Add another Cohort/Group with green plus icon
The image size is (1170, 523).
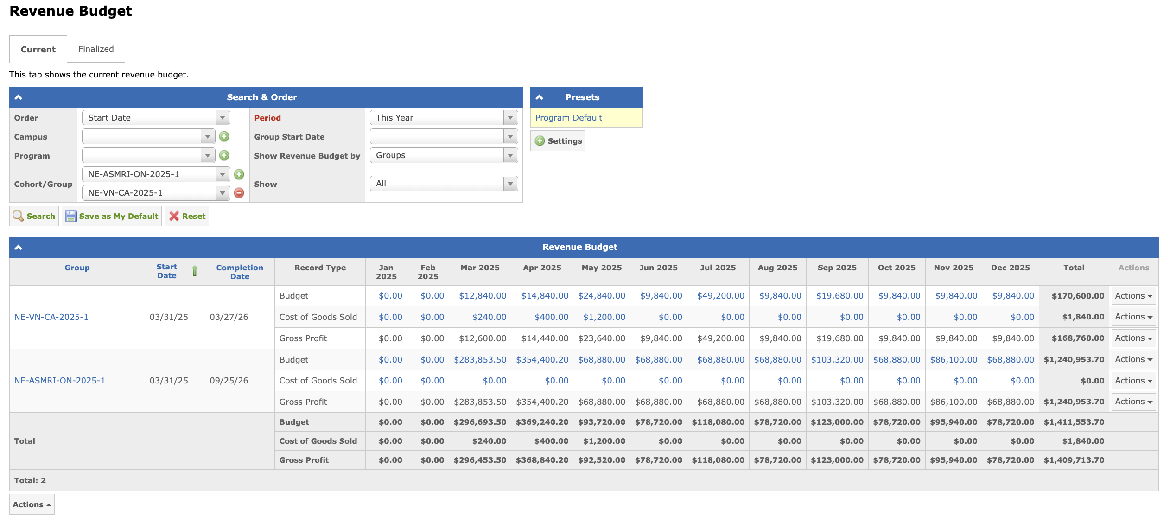coord(239,174)
